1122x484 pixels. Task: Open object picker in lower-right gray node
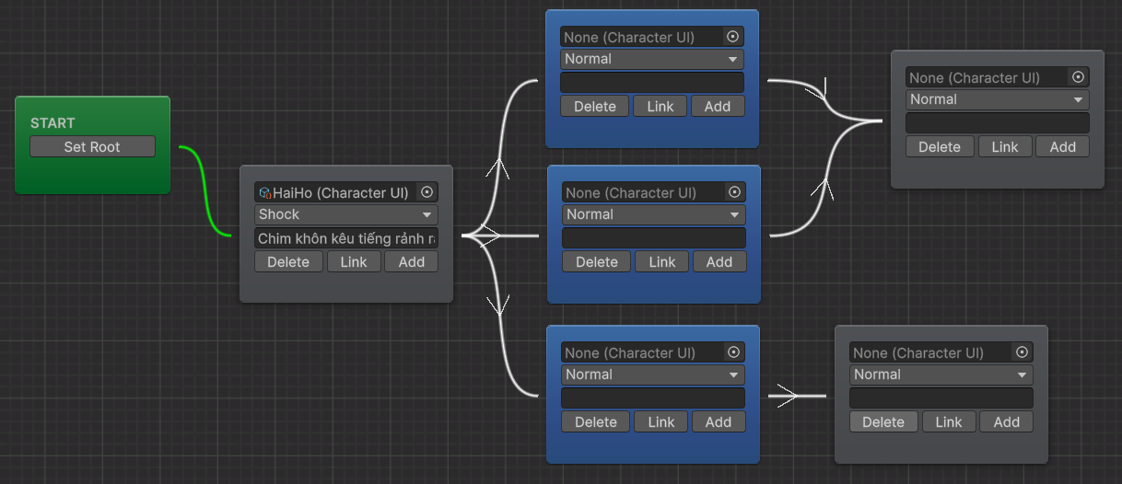1022,352
